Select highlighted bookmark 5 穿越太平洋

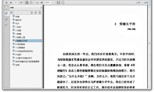tap(28, 41)
